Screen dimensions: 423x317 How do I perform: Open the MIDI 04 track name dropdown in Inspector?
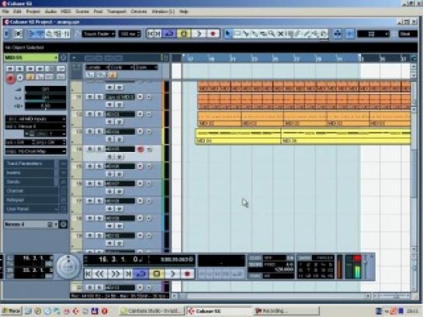click(x=31, y=57)
